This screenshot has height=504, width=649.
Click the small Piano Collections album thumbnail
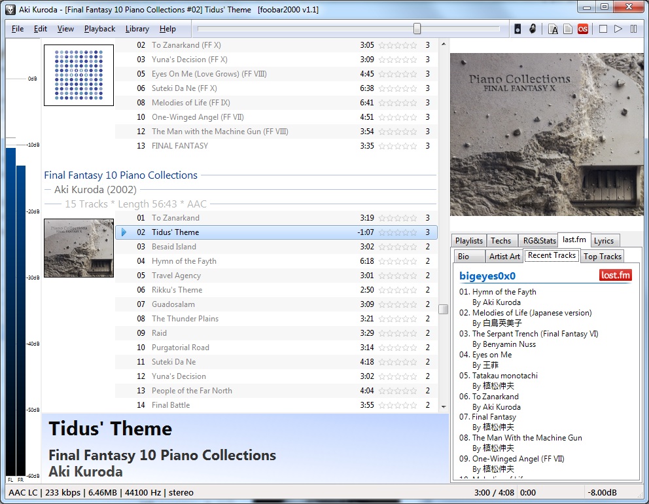pos(79,248)
